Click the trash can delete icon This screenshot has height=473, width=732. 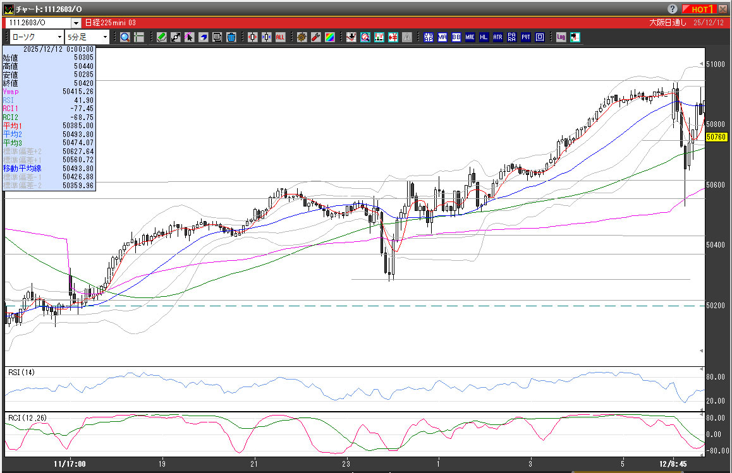click(231, 37)
